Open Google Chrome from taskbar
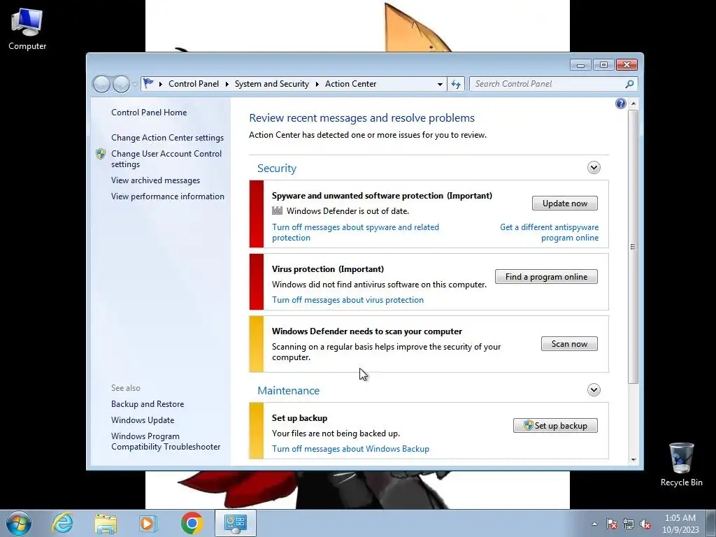This screenshot has height=537, width=716. point(192,523)
